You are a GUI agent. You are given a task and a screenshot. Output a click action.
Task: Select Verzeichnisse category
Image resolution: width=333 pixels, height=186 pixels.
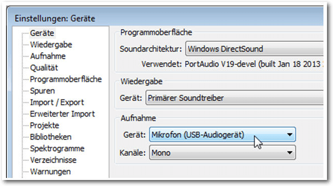pyautogui.click(x=53, y=160)
